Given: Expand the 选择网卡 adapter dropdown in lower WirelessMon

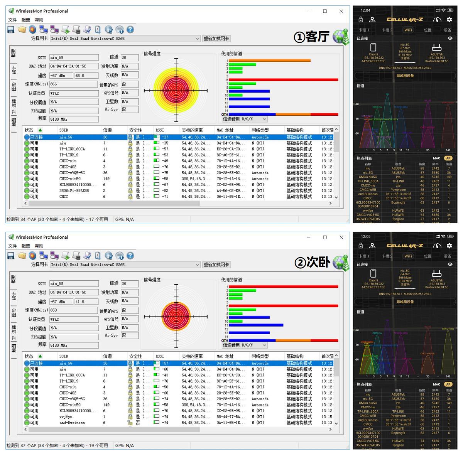Looking at the screenshot, I should tap(197, 265).
